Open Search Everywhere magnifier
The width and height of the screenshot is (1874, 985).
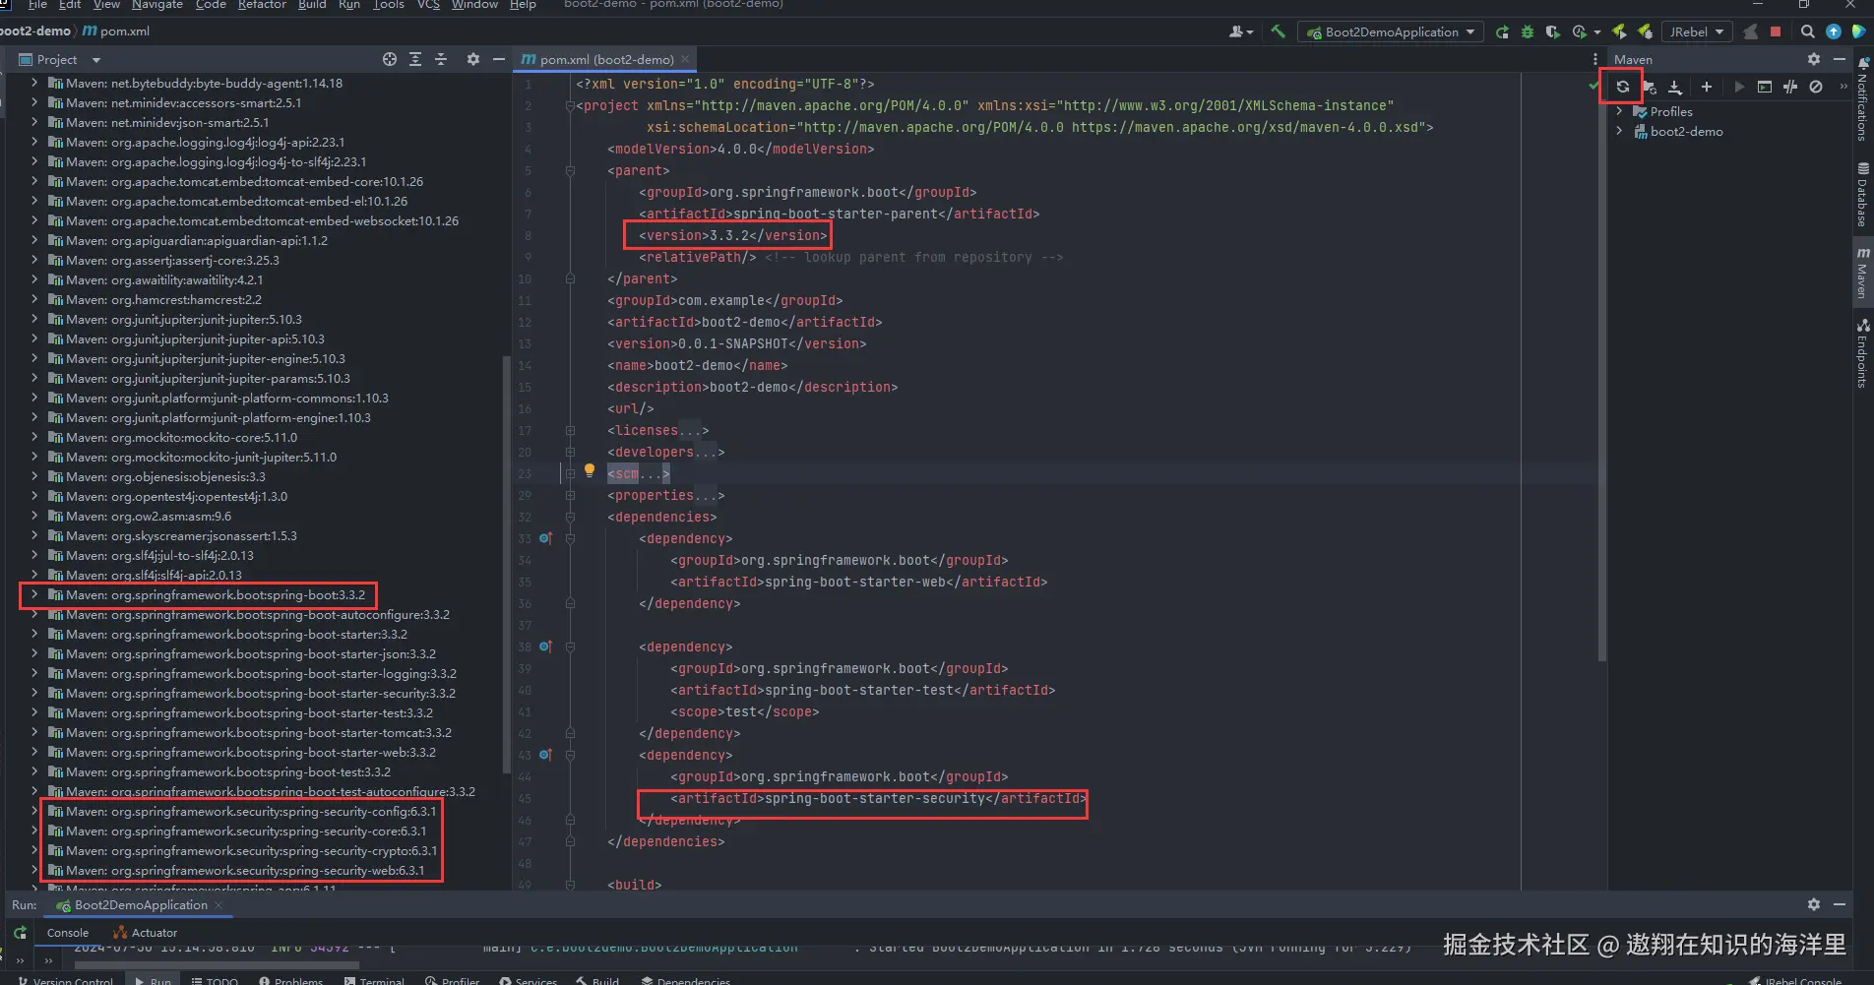click(1808, 31)
